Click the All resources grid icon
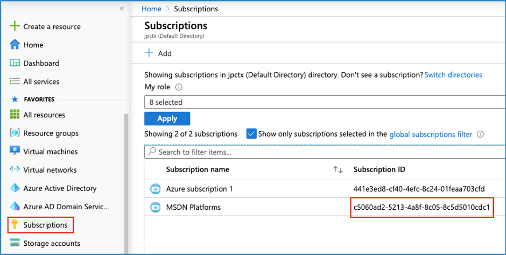The height and width of the screenshot is (255, 506). (x=15, y=115)
